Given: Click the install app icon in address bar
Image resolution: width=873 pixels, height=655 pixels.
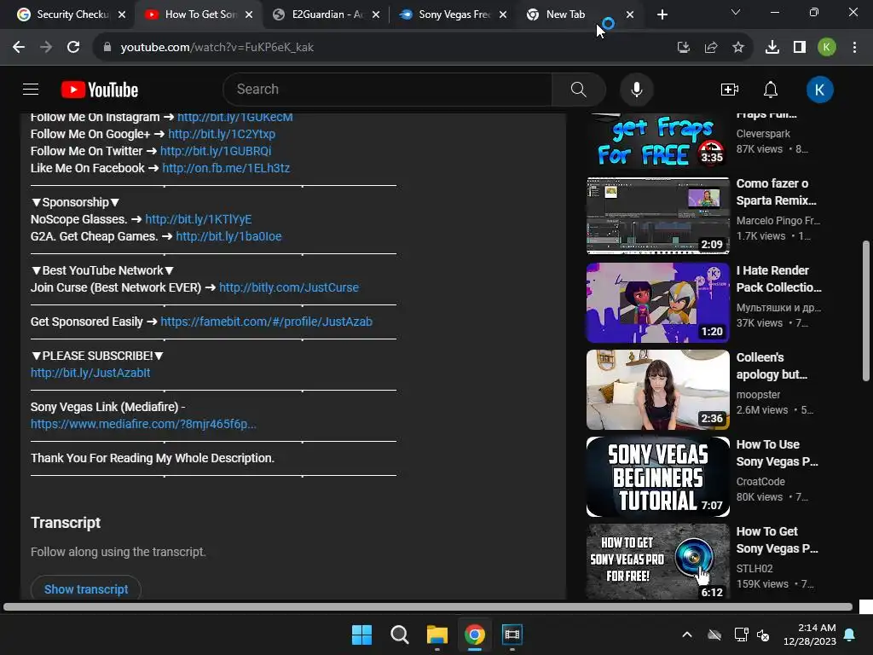Looking at the screenshot, I should pos(683,48).
